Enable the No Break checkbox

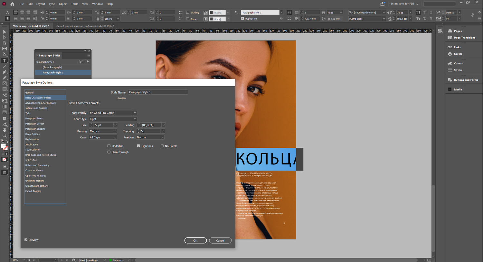pyautogui.click(x=162, y=146)
